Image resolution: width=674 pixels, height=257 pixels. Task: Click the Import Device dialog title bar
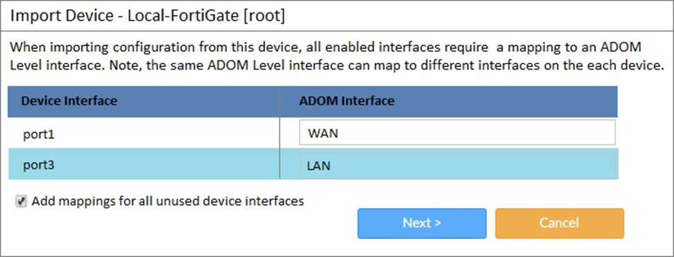336,16
